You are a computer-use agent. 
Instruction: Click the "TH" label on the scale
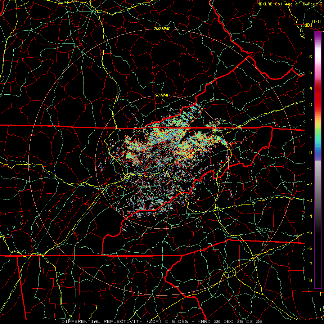pos(309,280)
